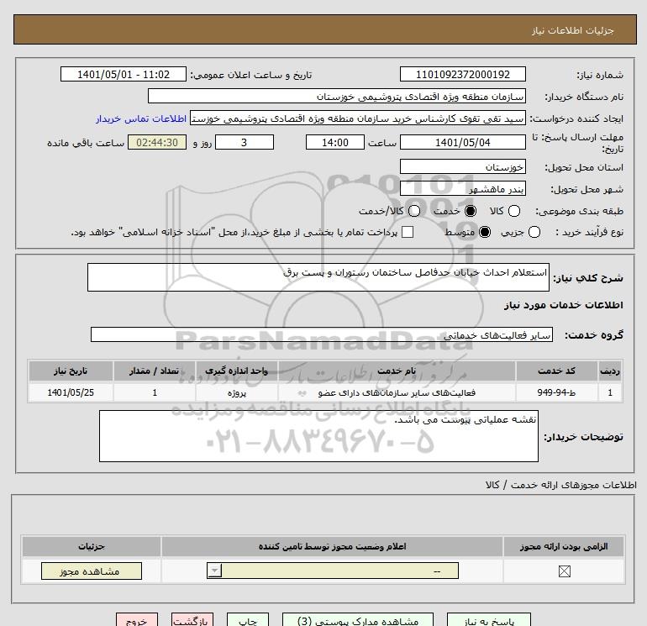Click service name cell فعالیت‌های سایر سازمان‌های دارای عضو

coord(397,392)
